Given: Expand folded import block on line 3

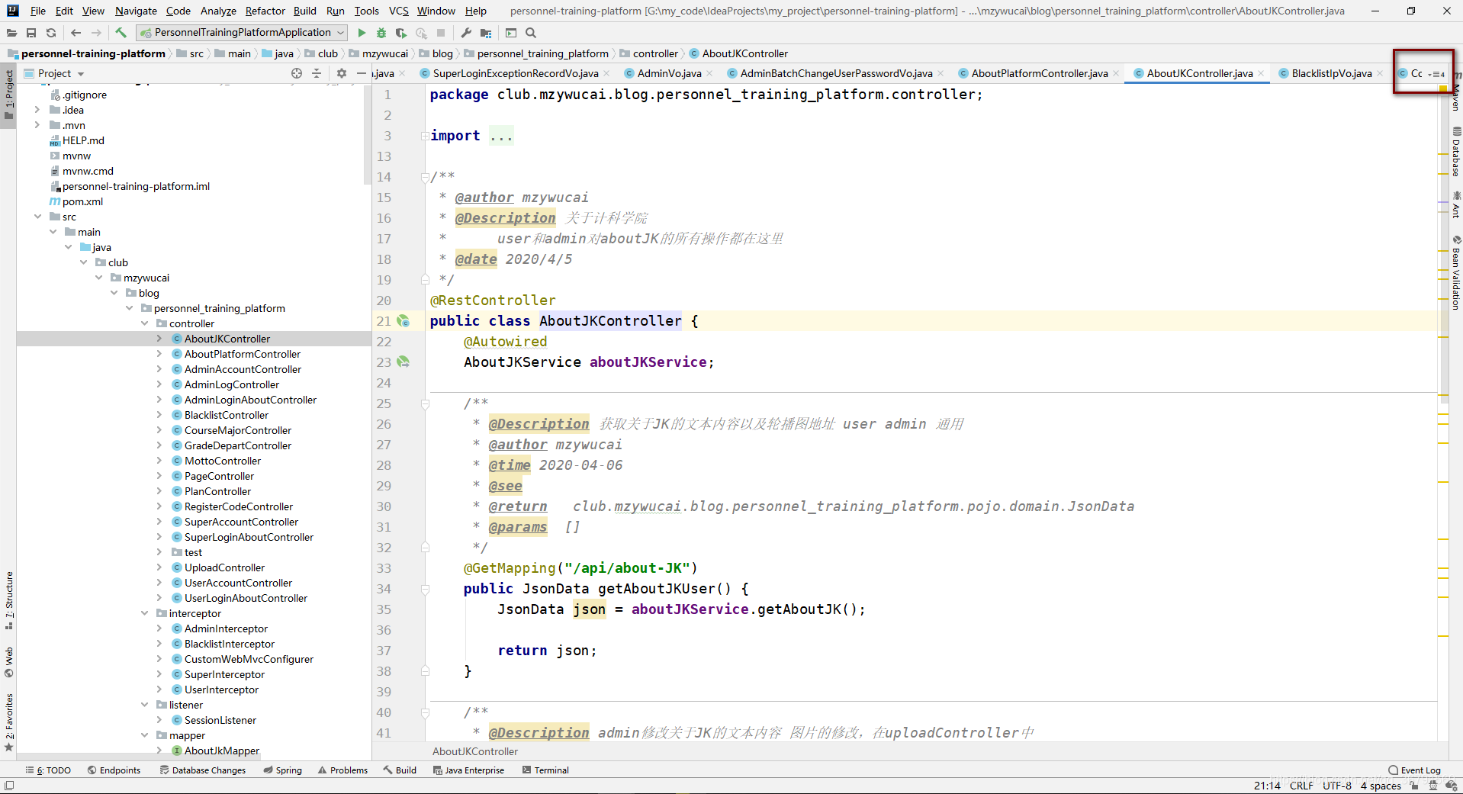Looking at the screenshot, I should tap(424, 136).
